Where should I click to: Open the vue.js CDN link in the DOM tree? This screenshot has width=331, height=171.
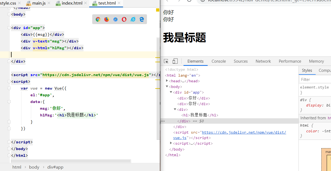pos(244,132)
